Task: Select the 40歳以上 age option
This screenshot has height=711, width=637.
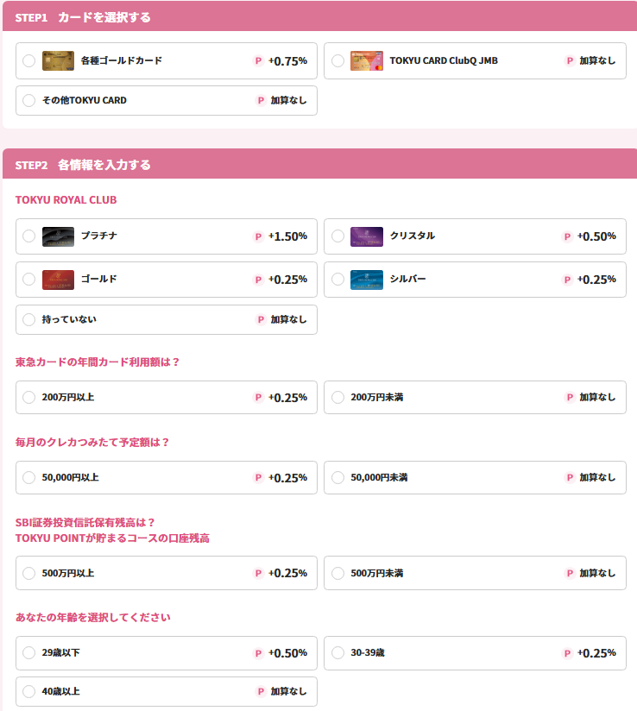Action: point(167,691)
